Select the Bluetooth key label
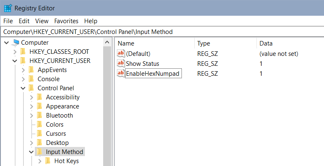 click(x=60, y=115)
